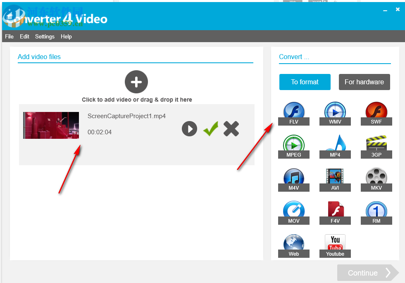
Task: Pick the MOV output format
Action: 294,211
